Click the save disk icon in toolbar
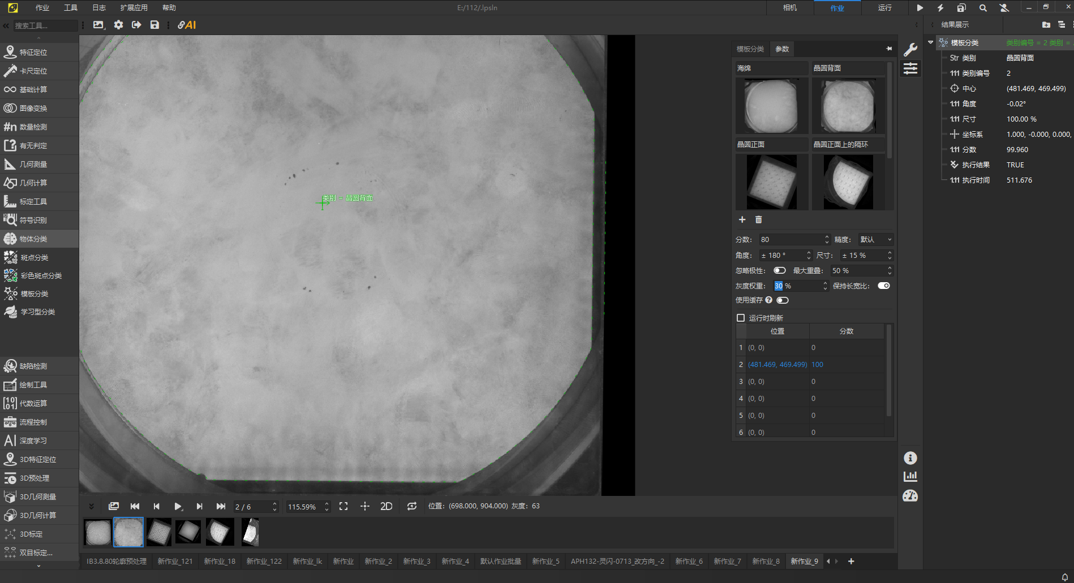Screen dimensions: 1074x583 (x=154, y=25)
